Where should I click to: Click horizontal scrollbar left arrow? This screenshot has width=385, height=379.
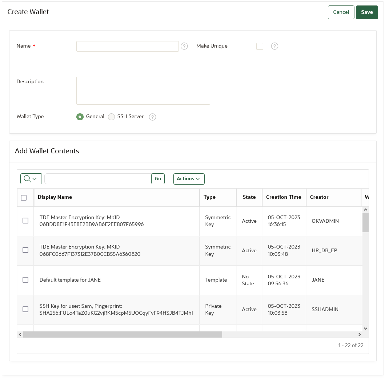[20, 334]
